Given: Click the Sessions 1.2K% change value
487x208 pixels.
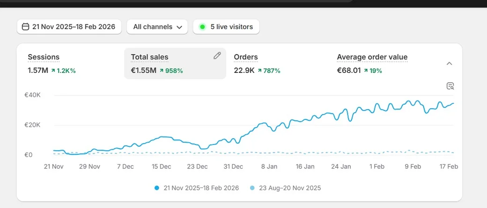Looking at the screenshot, I should pos(63,71).
